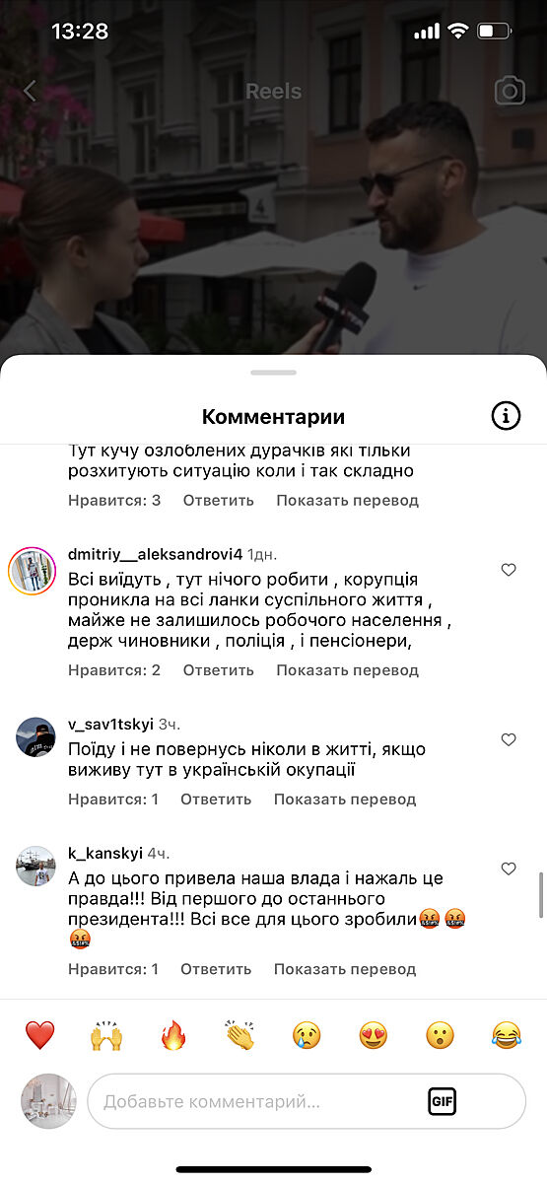Open dmitriy__aleksandrovi4's profile avatar
Viewport: 547px width, 1183px height.
[x=33, y=570]
